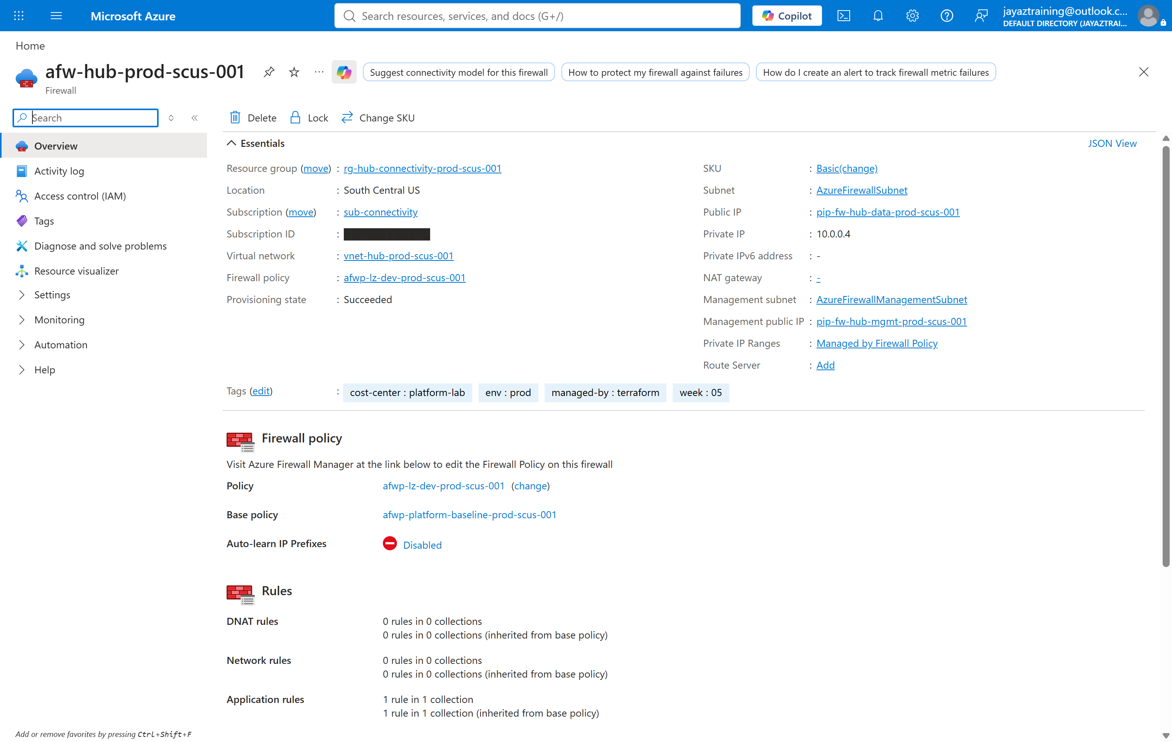Click the Resource visualizer icon
Viewport: 1172px width, 742px height.
pos(21,271)
